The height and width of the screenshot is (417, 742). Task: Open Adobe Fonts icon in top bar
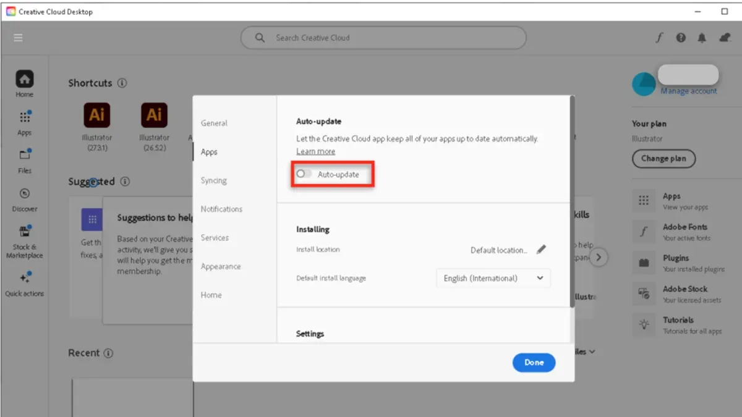click(659, 38)
